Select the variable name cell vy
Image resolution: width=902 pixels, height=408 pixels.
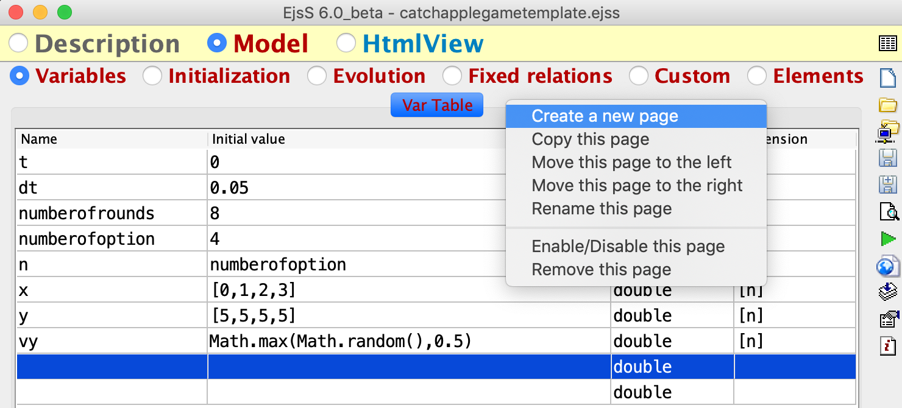pos(112,341)
